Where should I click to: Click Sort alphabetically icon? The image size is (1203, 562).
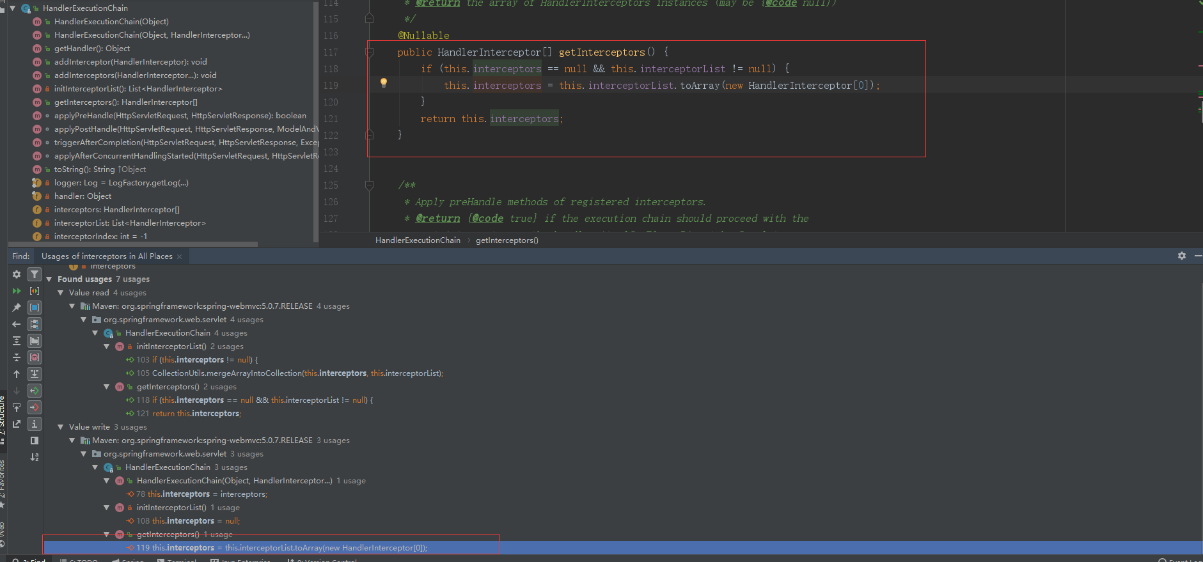tap(35, 457)
